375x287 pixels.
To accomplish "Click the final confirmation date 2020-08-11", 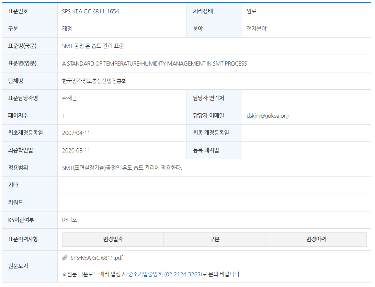I will click(76, 150).
